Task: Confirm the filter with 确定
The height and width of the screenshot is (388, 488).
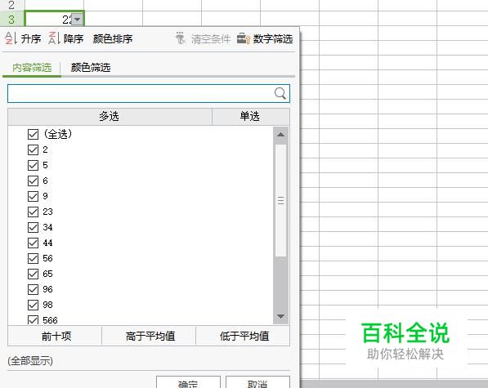Action: pyautogui.click(x=188, y=382)
